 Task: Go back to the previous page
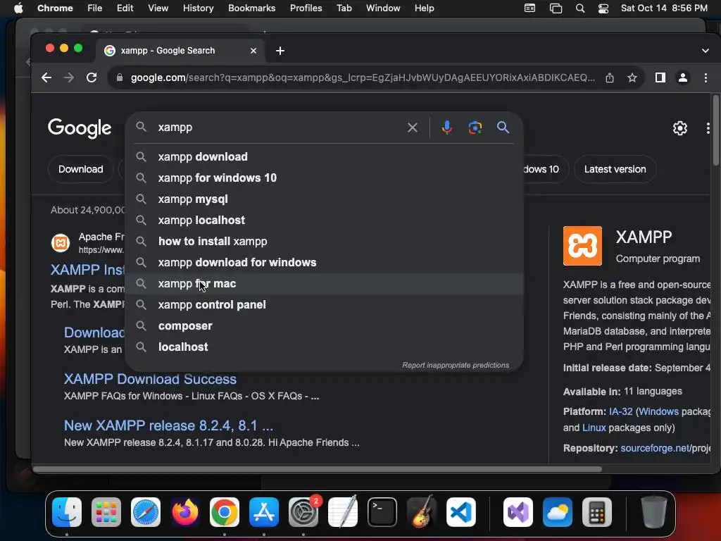click(46, 77)
